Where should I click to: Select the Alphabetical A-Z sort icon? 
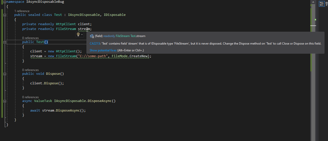(x=326, y=4)
